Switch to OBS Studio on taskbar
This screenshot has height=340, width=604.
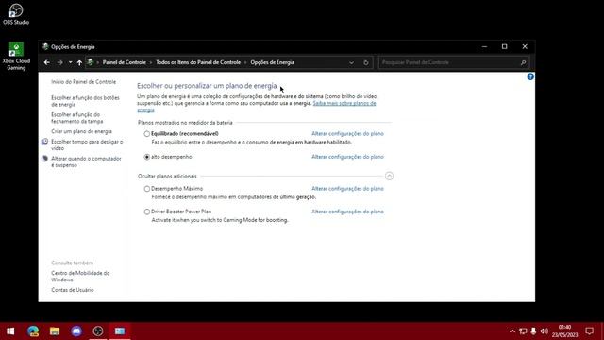point(98,331)
